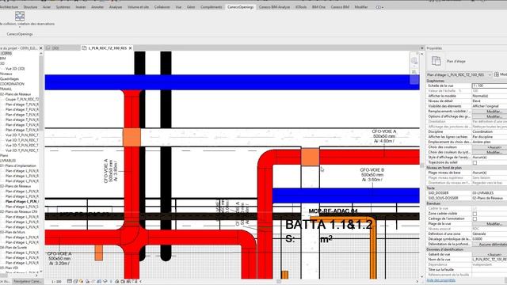Open the Gérer ribbon tab
The width and height of the screenshot is (507, 285).
pos(191,7)
